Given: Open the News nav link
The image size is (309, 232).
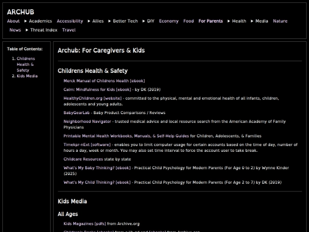Looking at the screenshot, I should click(x=15, y=30).
